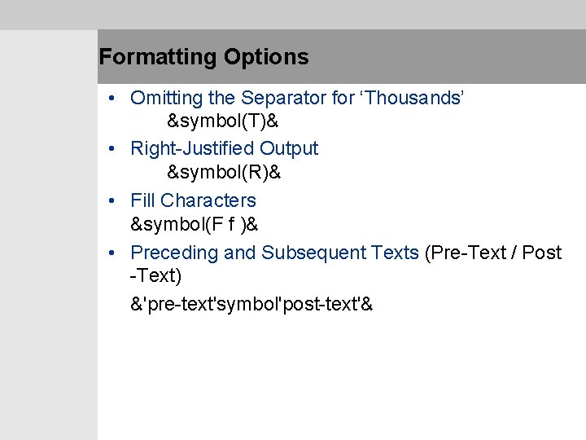The image size is (586, 440).
Task: Click the "(Pre-Text / Post" parenthetical text
Action: pos(493,253)
